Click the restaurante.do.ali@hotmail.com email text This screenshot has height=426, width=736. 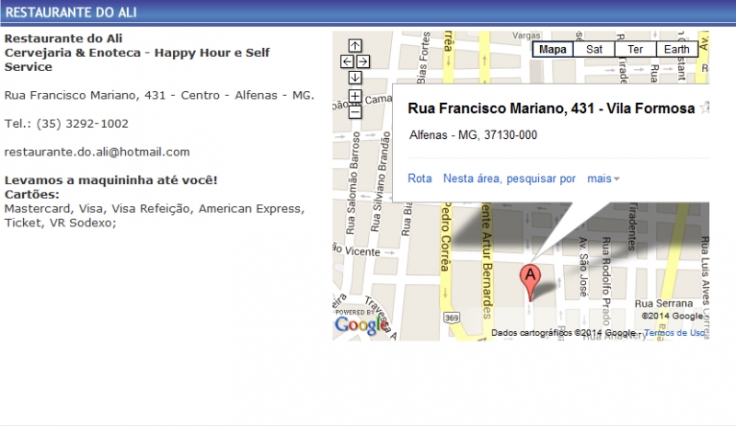click(97, 152)
